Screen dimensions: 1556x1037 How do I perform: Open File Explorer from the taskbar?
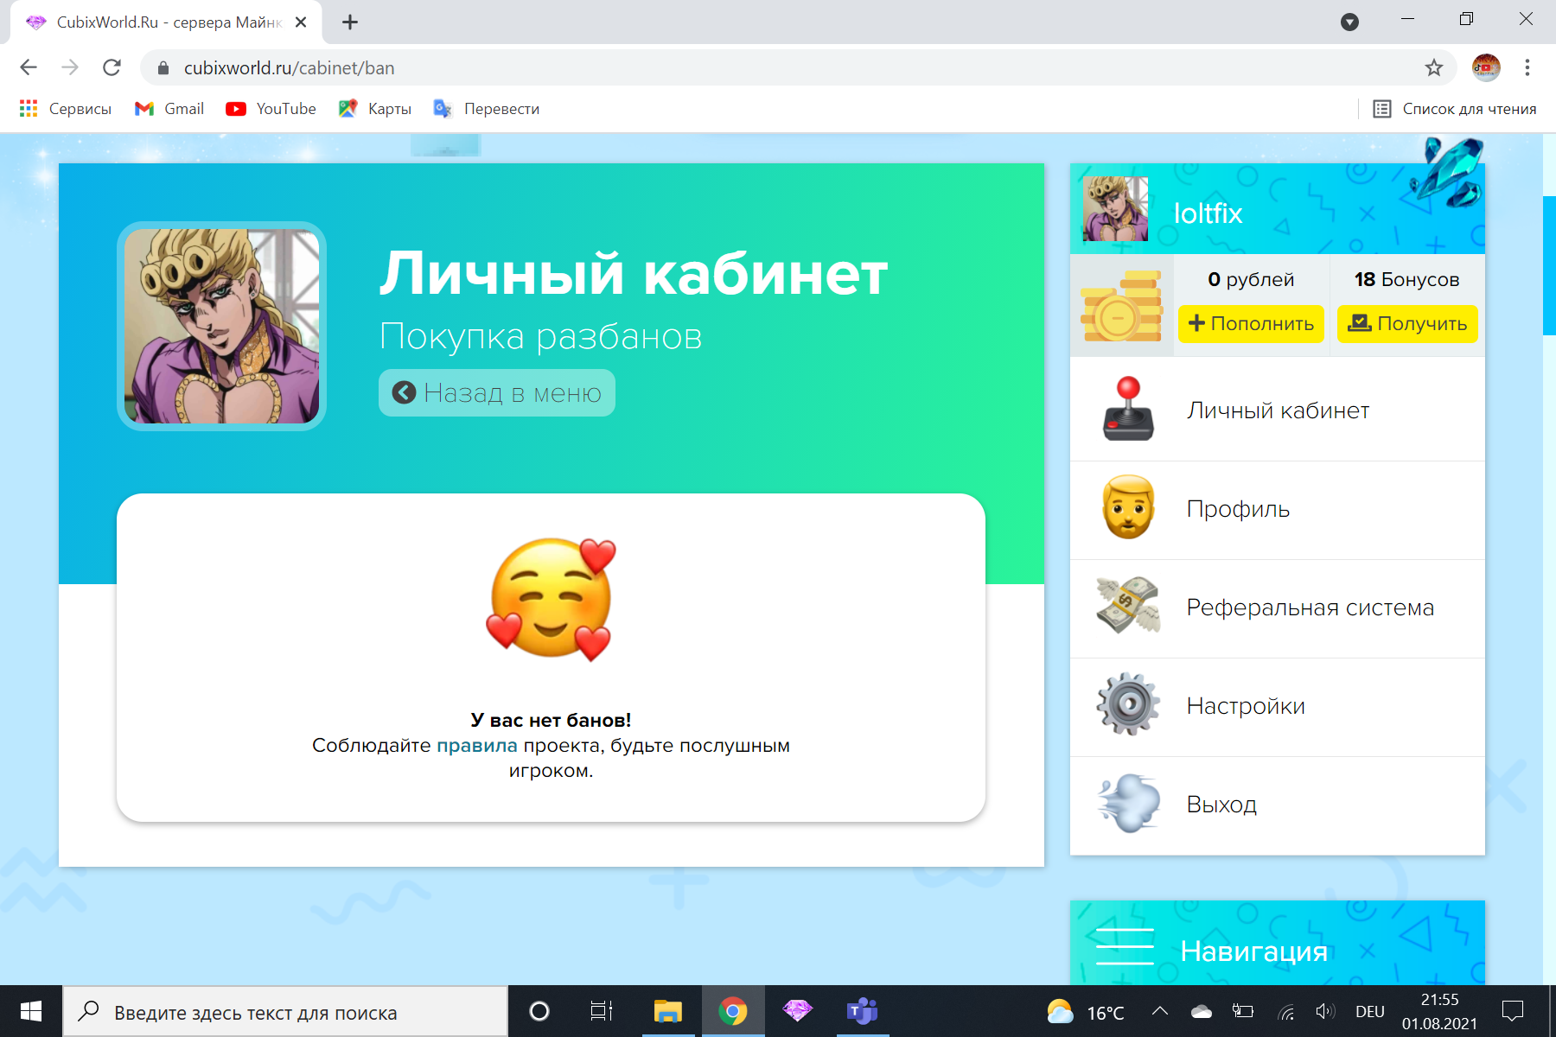coord(667,1011)
